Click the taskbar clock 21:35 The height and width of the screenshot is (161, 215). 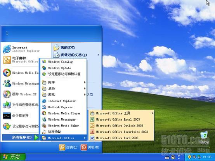[207, 157]
